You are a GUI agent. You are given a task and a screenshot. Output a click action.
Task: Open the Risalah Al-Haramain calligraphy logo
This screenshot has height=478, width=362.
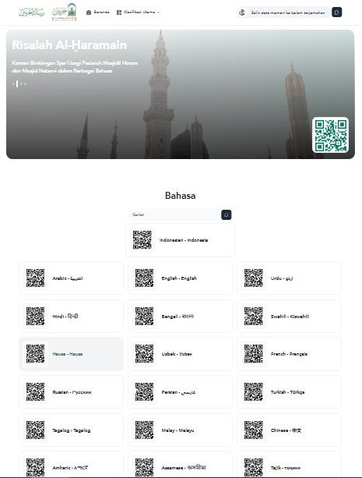point(31,12)
